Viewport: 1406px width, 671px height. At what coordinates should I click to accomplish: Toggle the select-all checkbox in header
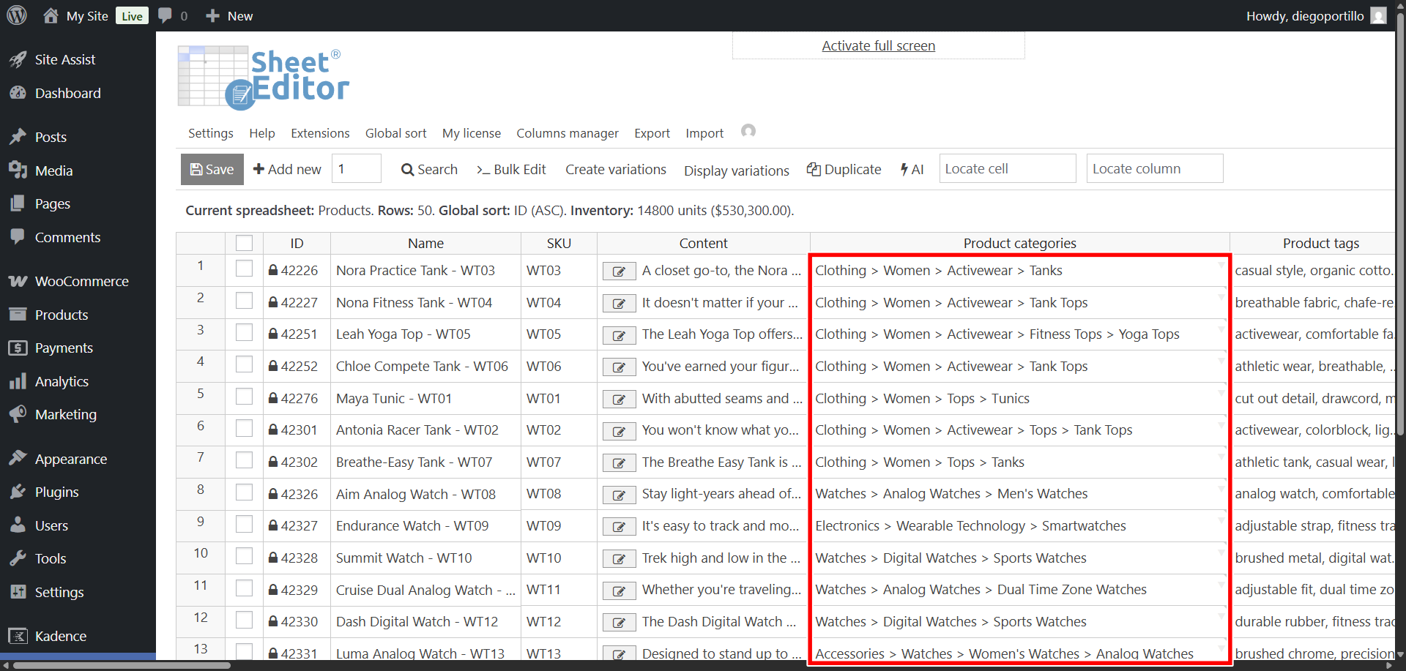tap(244, 243)
